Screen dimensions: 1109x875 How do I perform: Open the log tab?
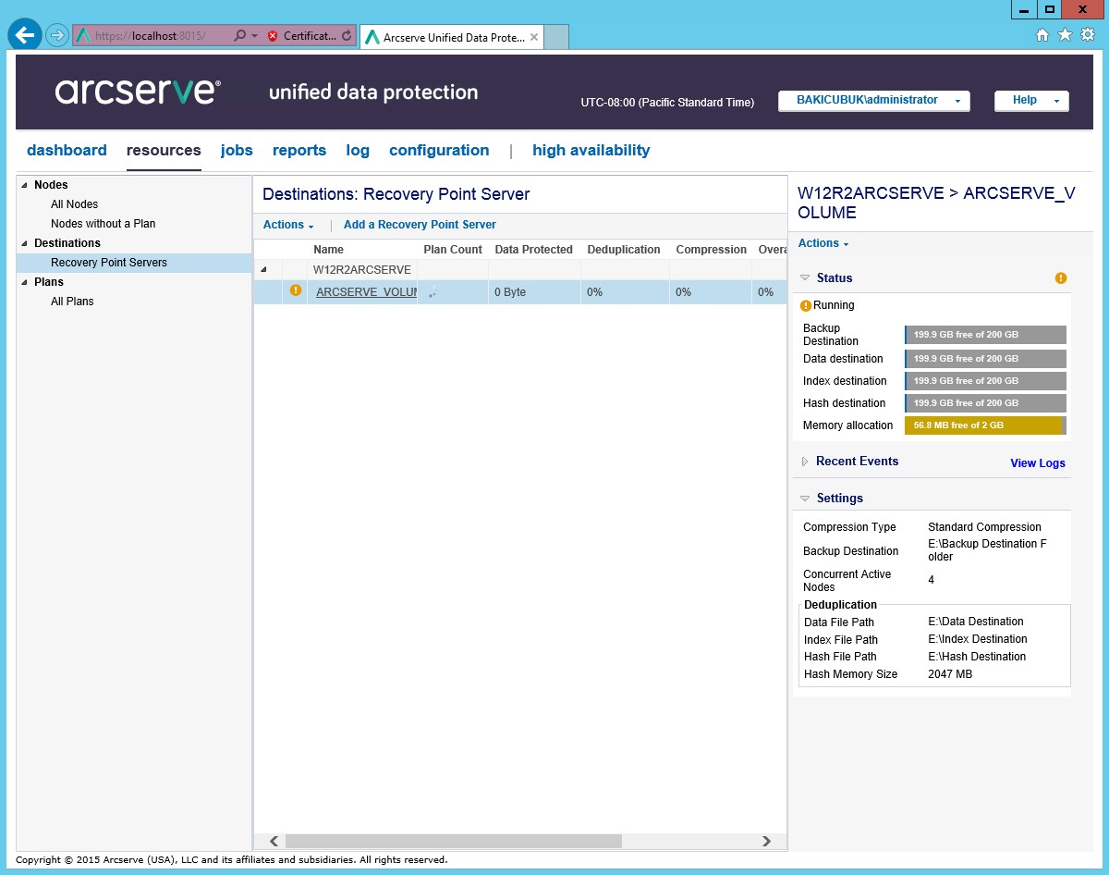[x=358, y=150]
